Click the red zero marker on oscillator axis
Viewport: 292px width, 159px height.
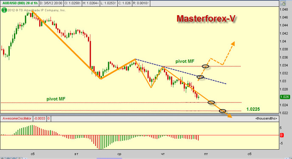282,135
